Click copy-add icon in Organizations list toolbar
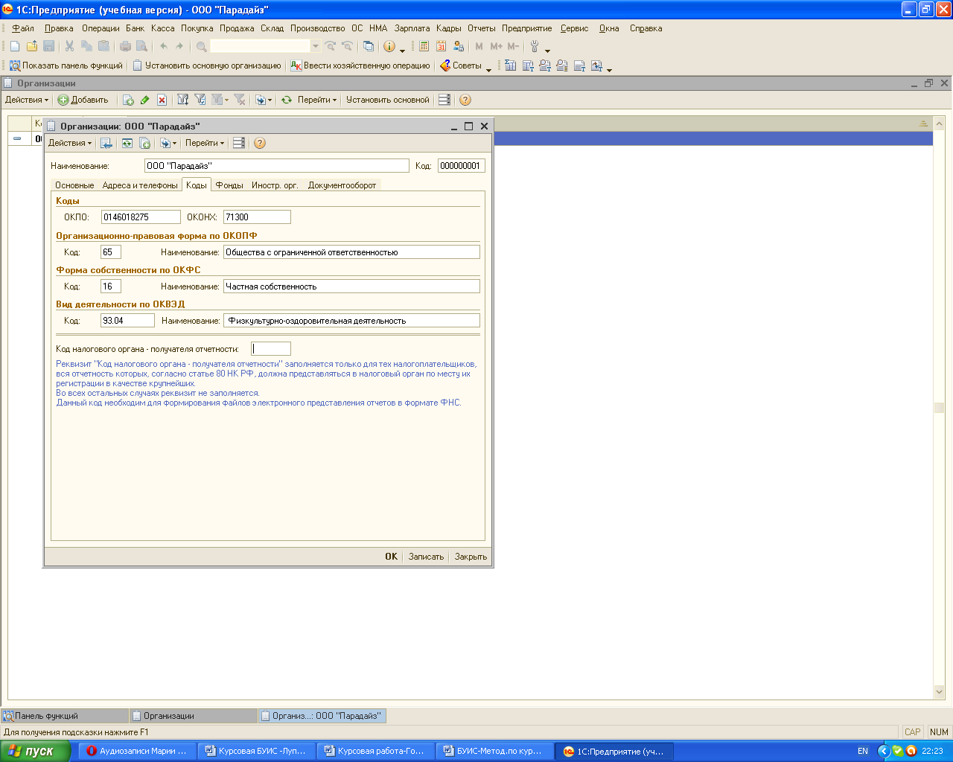Image resolution: width=953 pixels, height=762 pixels. pyautogui.click(x=128, y=100)
